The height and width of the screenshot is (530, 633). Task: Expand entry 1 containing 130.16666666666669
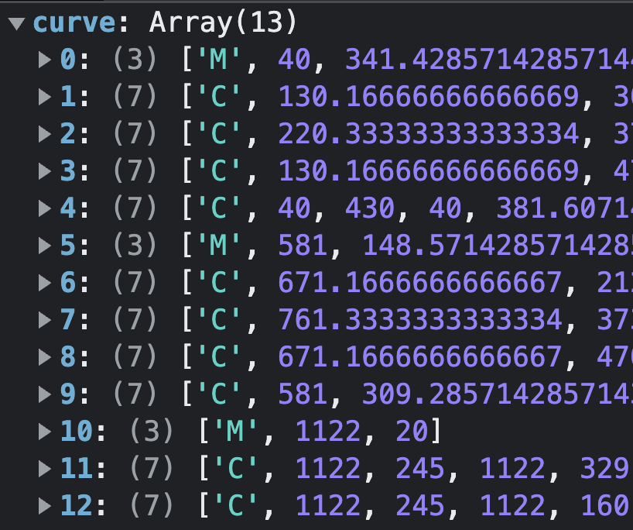pyautogui.click(x=43, y=95)
